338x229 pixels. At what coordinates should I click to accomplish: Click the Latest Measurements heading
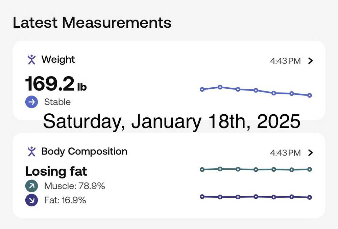pyautogui.click(x=92, y=23)
